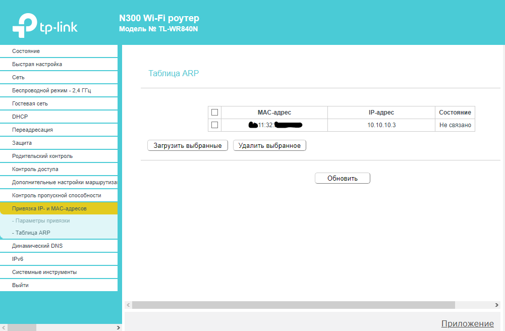Open Контроль пропускной способности

point(59,195)
